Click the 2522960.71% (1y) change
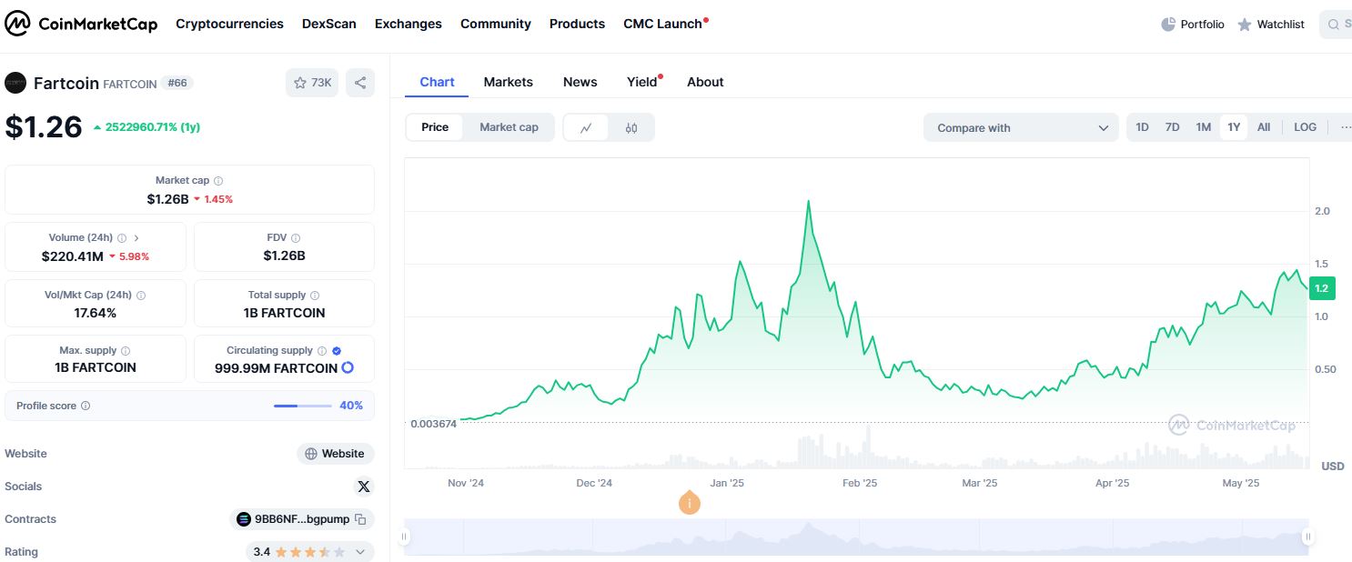 [x=153, y=127]
